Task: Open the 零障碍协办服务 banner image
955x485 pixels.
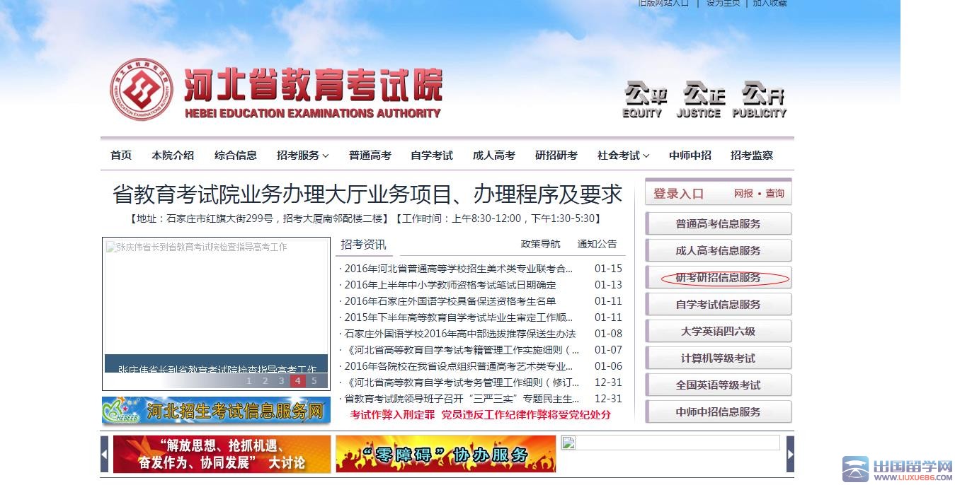Action: click(445, 454)
